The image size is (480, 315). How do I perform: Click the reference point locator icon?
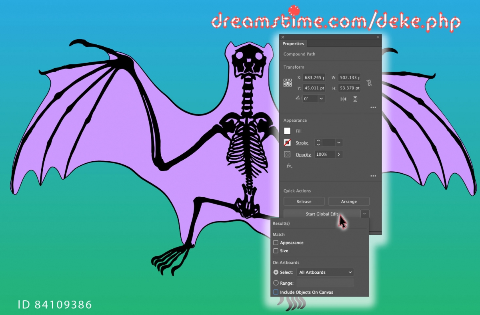click(x=287, y=82)
